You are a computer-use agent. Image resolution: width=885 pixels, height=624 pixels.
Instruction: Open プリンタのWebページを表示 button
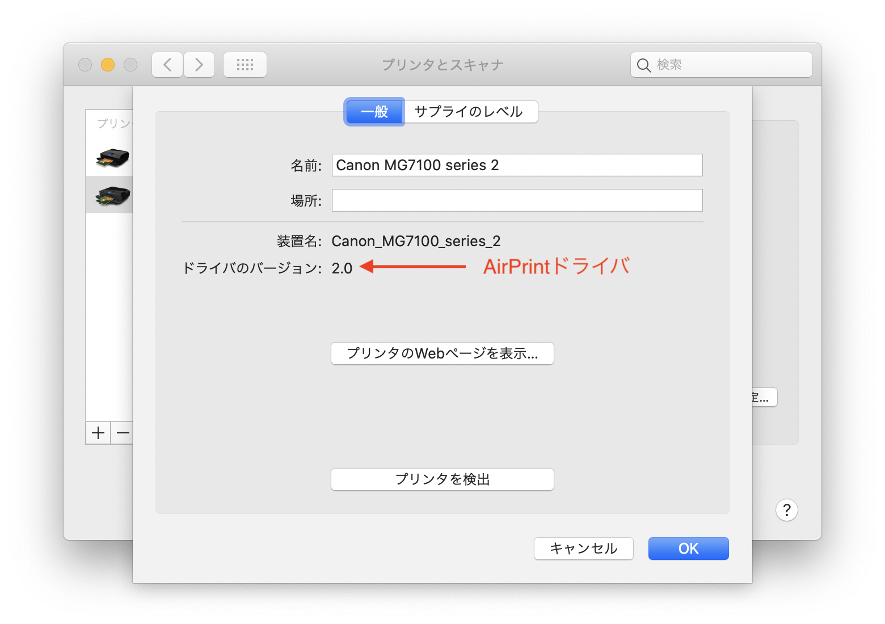click(x=442, y=353)
